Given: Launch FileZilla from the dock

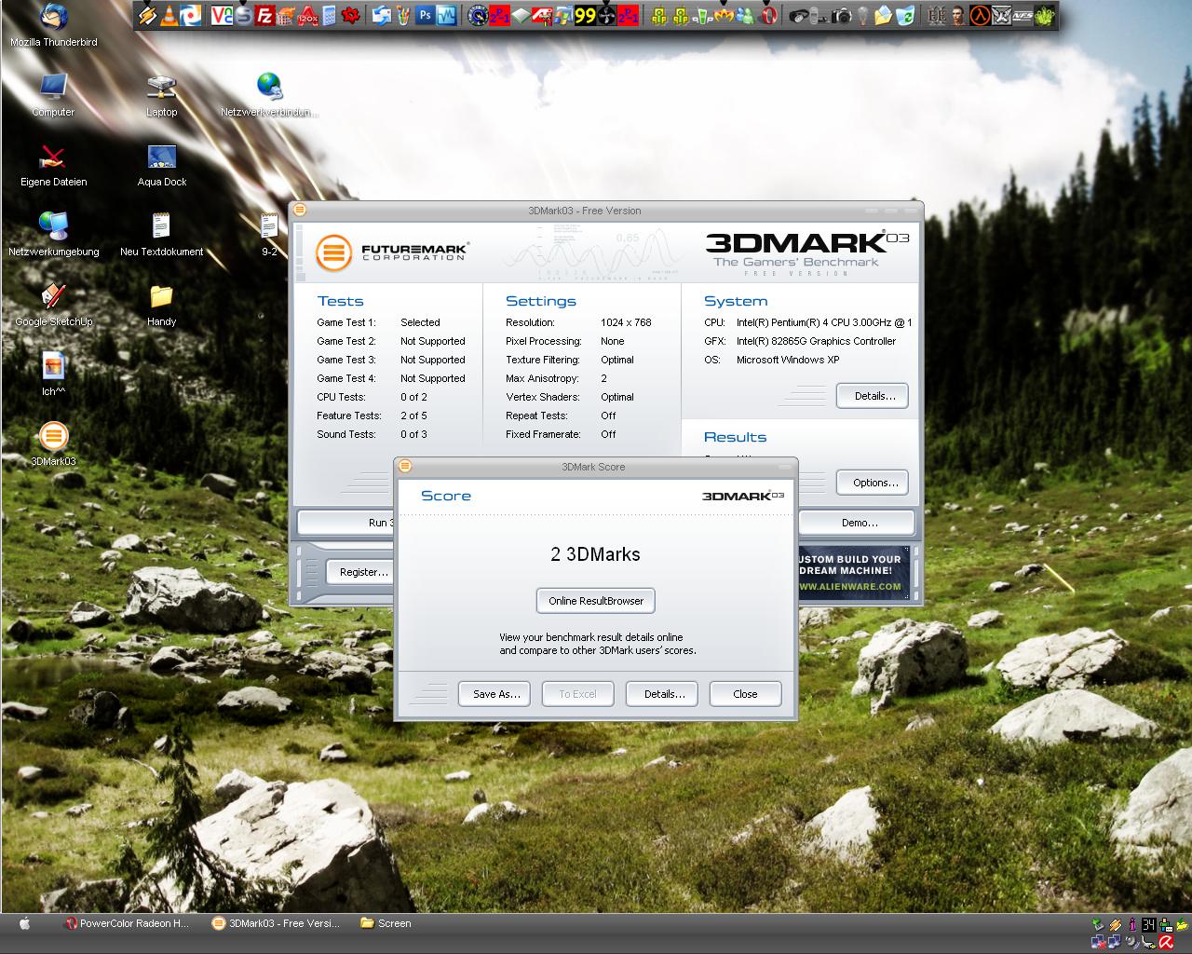Looking at the screenshot, I should tap(264, 16).
